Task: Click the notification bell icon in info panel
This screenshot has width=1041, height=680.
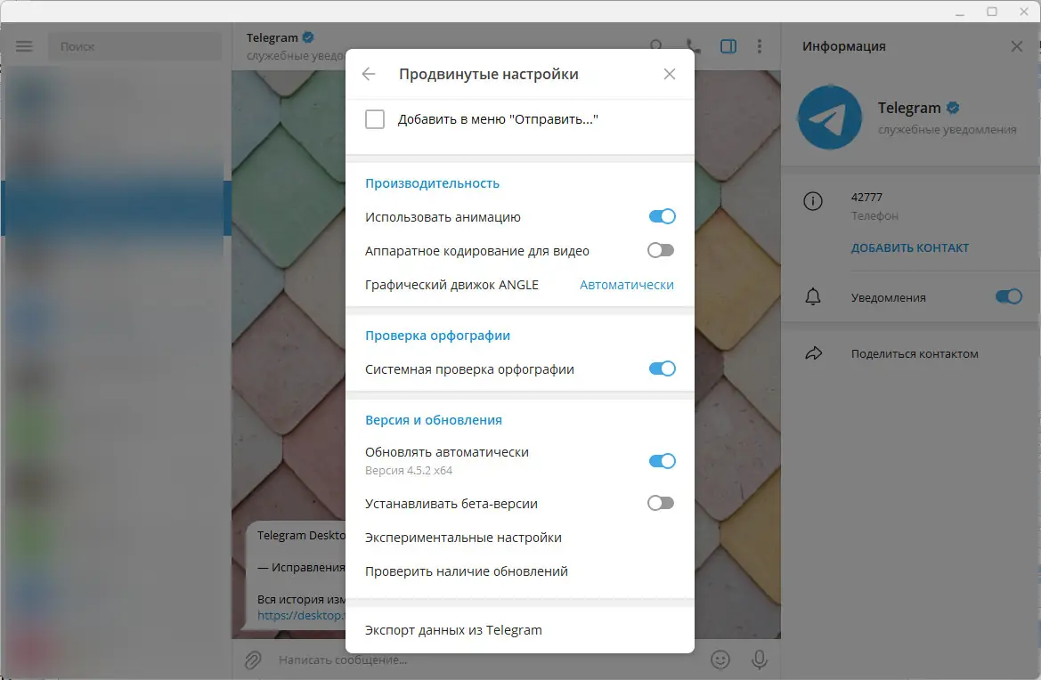Action: click(813, 296)
